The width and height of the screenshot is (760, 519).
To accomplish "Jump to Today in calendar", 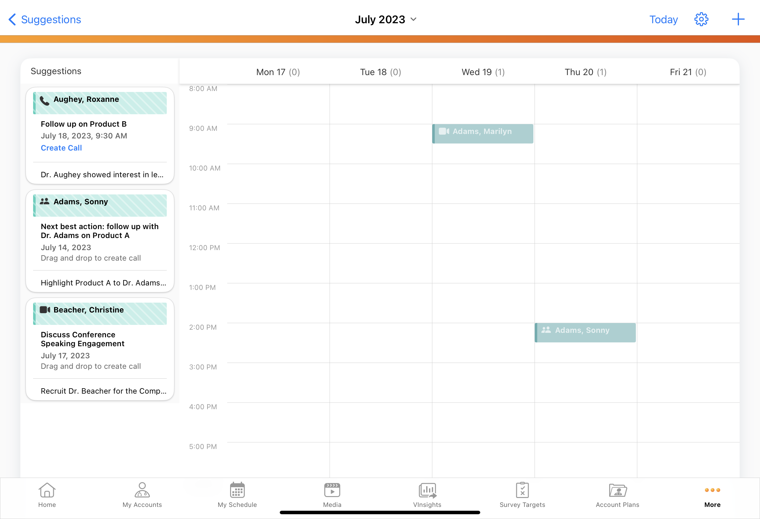I will pos(663,20).
